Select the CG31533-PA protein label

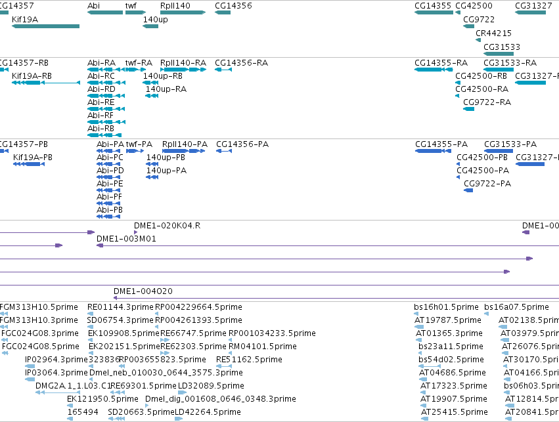(x=510, y=144)
